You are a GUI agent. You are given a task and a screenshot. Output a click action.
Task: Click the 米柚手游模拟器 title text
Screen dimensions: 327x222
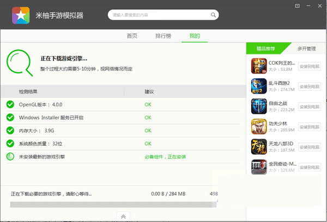pyautogui.click(x=59, y=15)
